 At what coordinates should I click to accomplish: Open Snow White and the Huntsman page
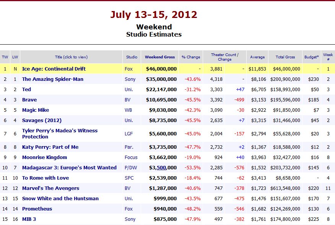(x=61, y=198)
